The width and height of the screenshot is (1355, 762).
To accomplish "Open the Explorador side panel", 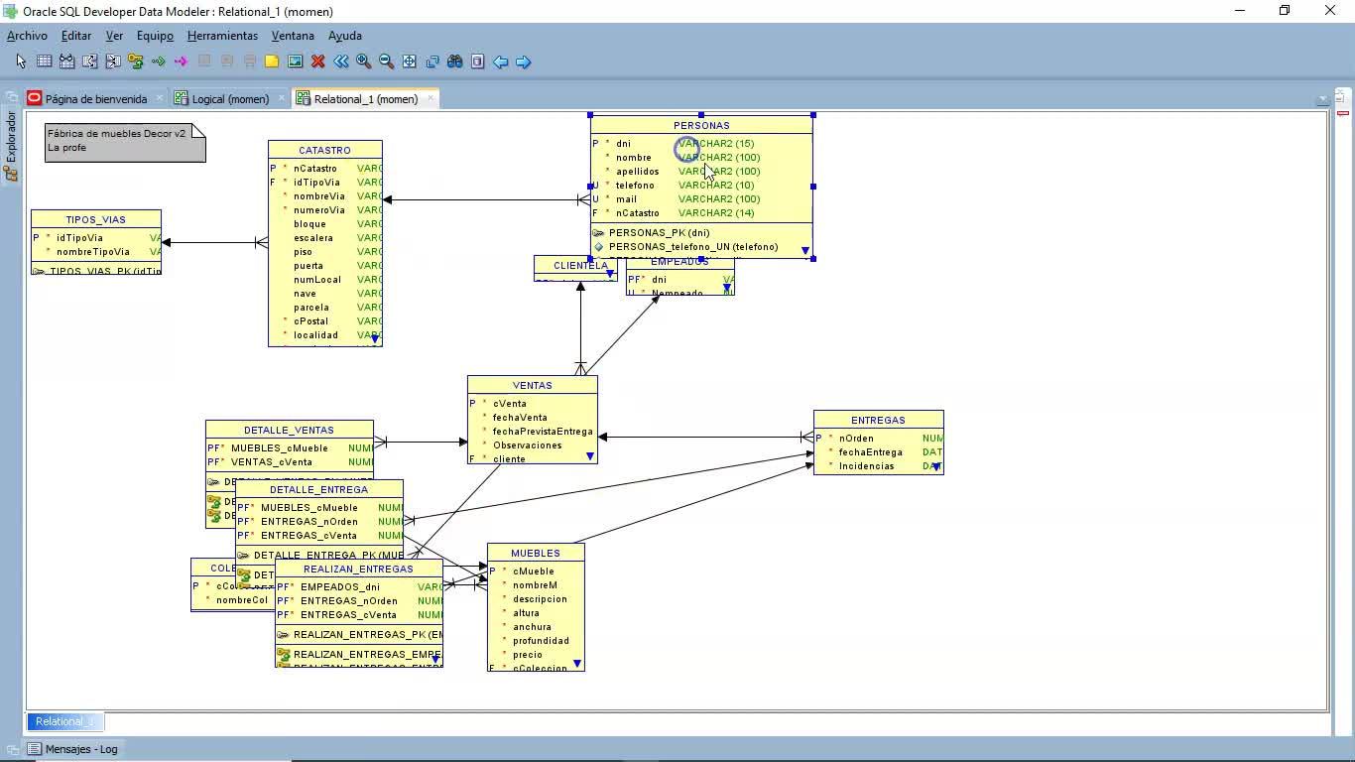I will coord(11,137).
